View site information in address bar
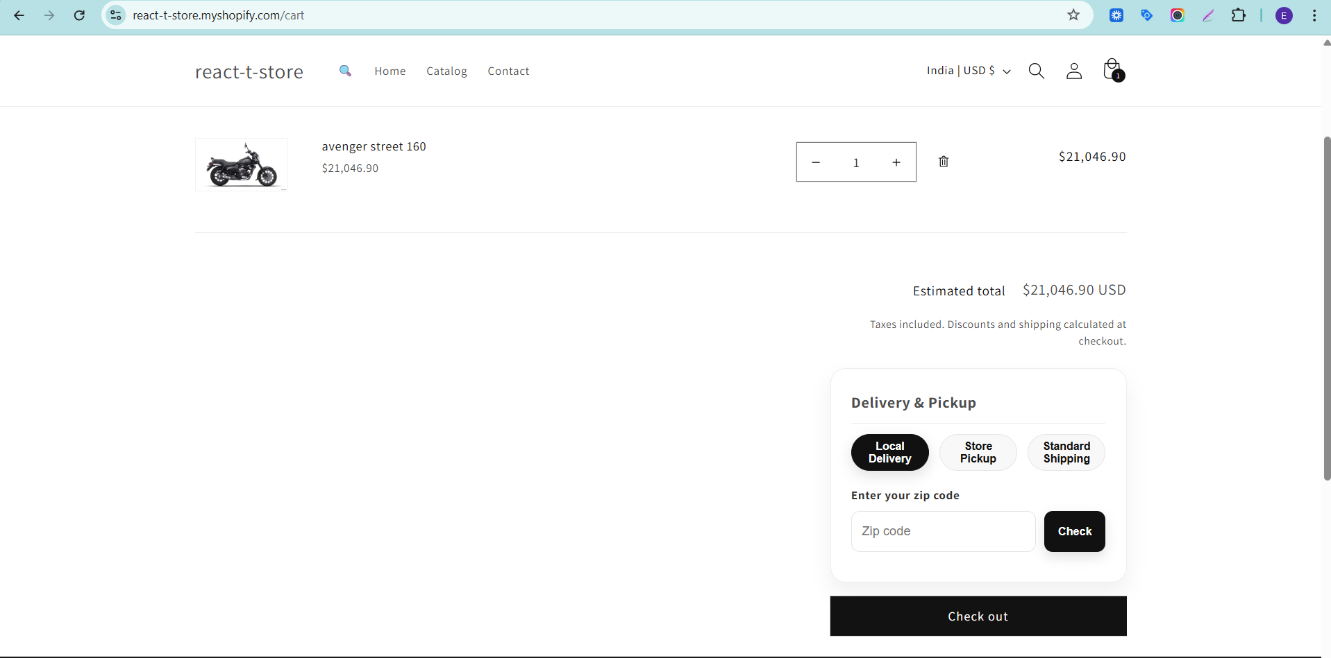The image size is (1331, 658). (116, 15)
